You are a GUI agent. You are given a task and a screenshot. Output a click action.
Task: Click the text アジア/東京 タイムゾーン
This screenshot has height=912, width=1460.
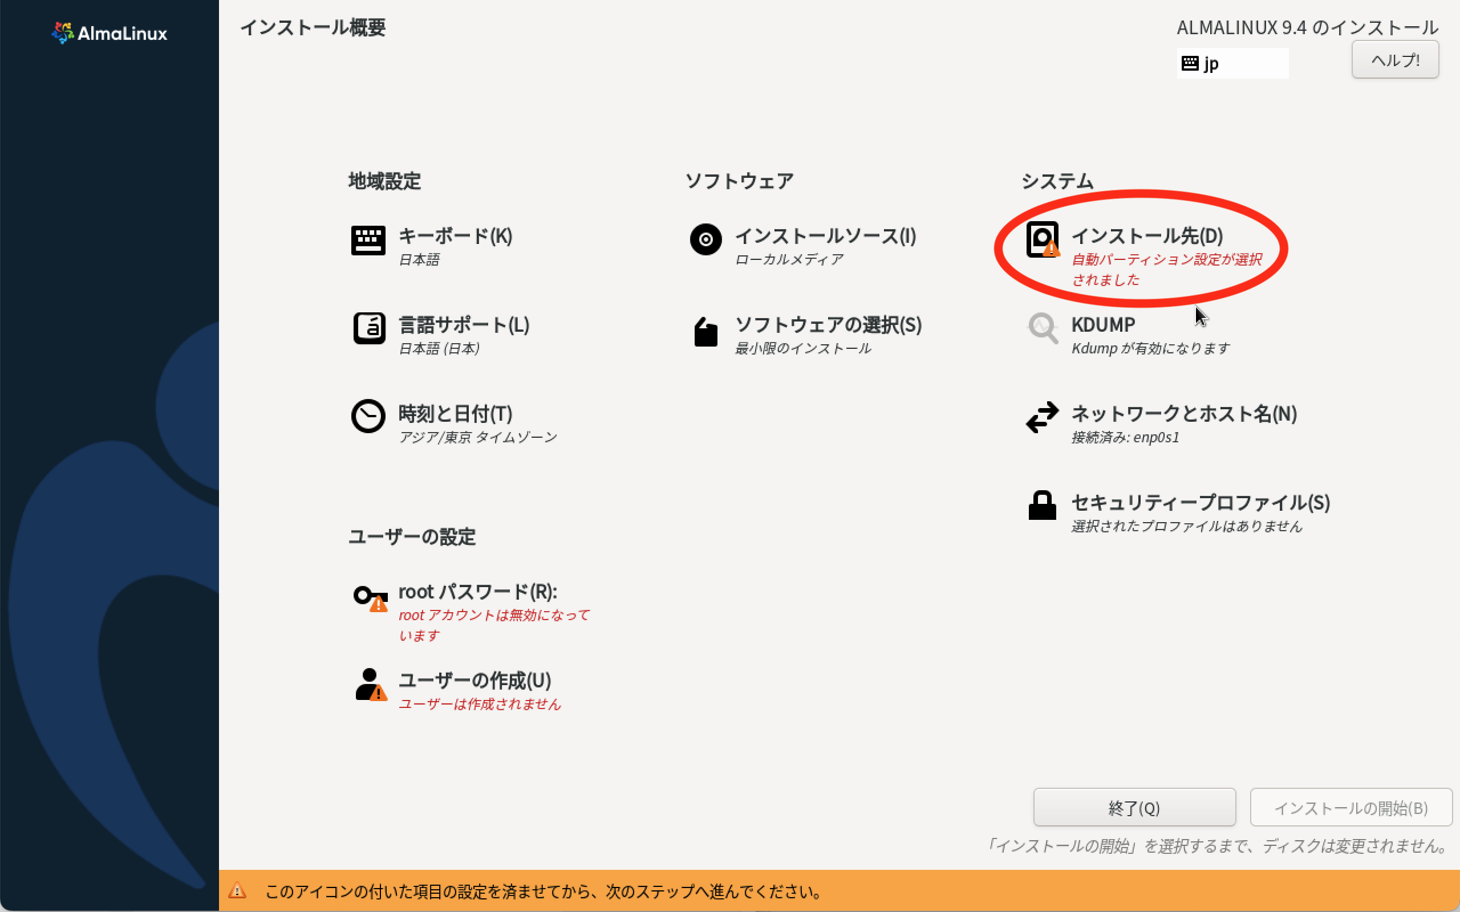click(x=478, y=437)
